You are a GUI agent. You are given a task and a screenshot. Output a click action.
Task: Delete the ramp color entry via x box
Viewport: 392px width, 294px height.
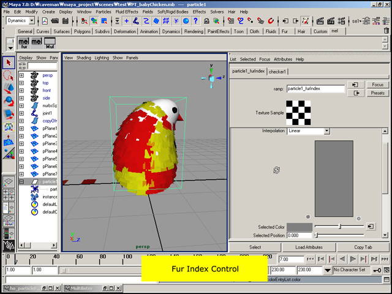[358, 219]
